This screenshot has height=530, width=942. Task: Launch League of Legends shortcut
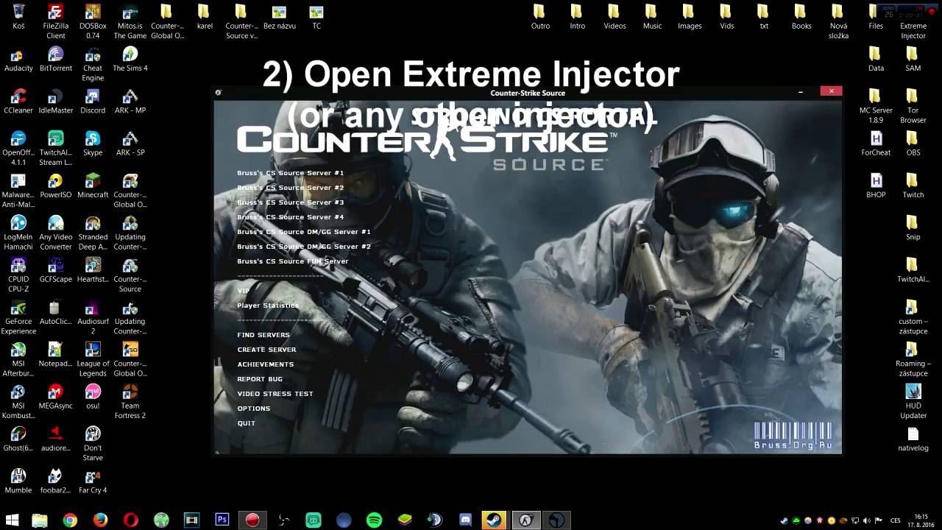coord(93,358)
